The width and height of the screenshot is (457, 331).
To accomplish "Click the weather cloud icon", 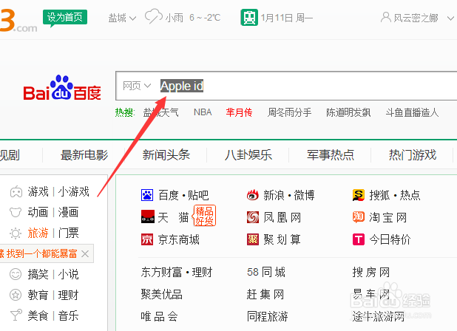I will pos(154,16).
